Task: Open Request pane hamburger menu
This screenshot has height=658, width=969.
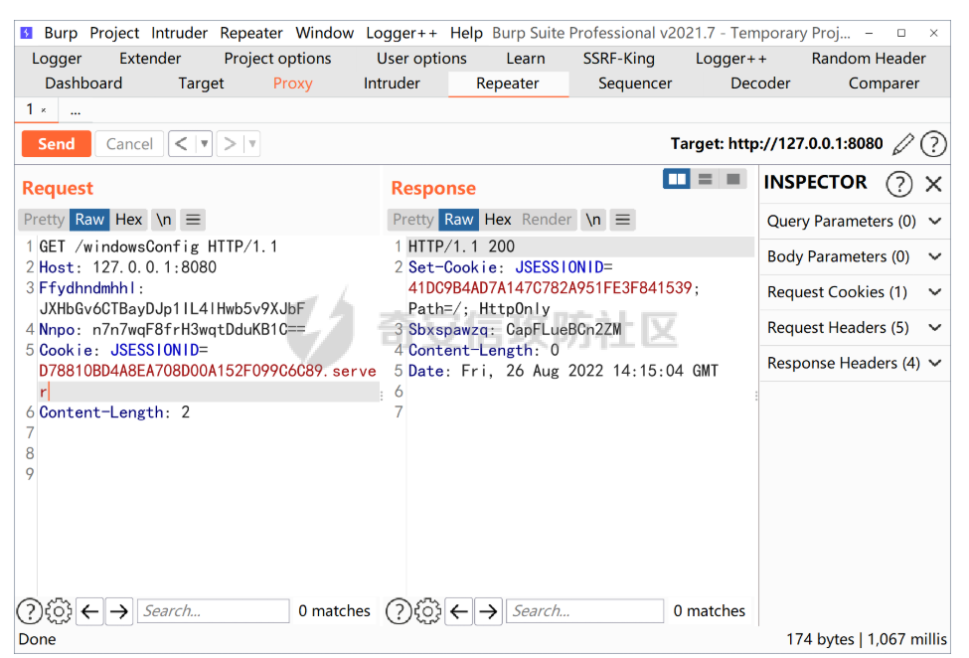Action: 193,220
